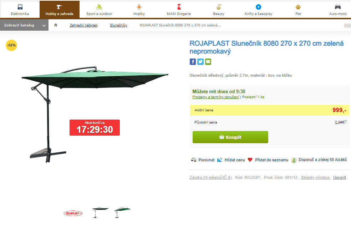Viewport: 351px width, 232px height.
Task: Select the ROJAPLAST brand logo thumbnail
Action: [73, 213]
